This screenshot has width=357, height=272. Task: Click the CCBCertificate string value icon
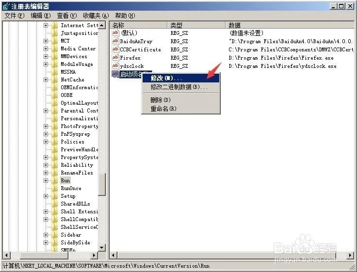pos(115,49)
